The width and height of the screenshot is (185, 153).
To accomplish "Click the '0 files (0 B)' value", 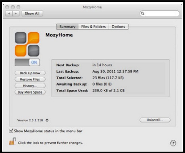I will [102, 84].
